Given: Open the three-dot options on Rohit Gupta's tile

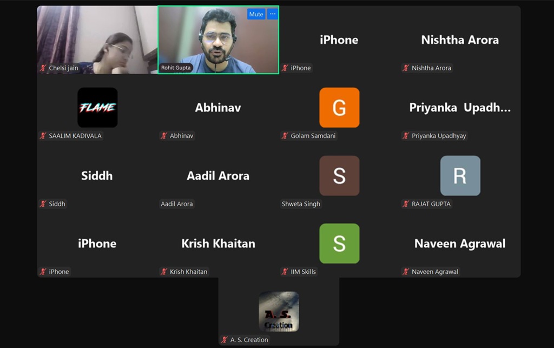Looking at the screenshot, I should click(x=273, y=14).
